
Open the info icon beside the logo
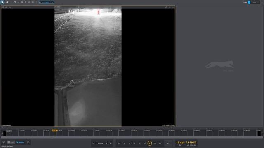point(7,2)
